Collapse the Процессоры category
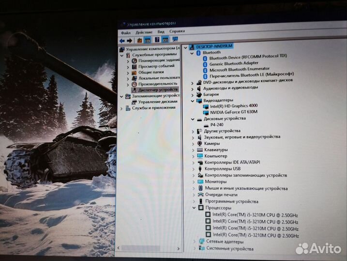The image size is (347, 261). coord(194,208)
